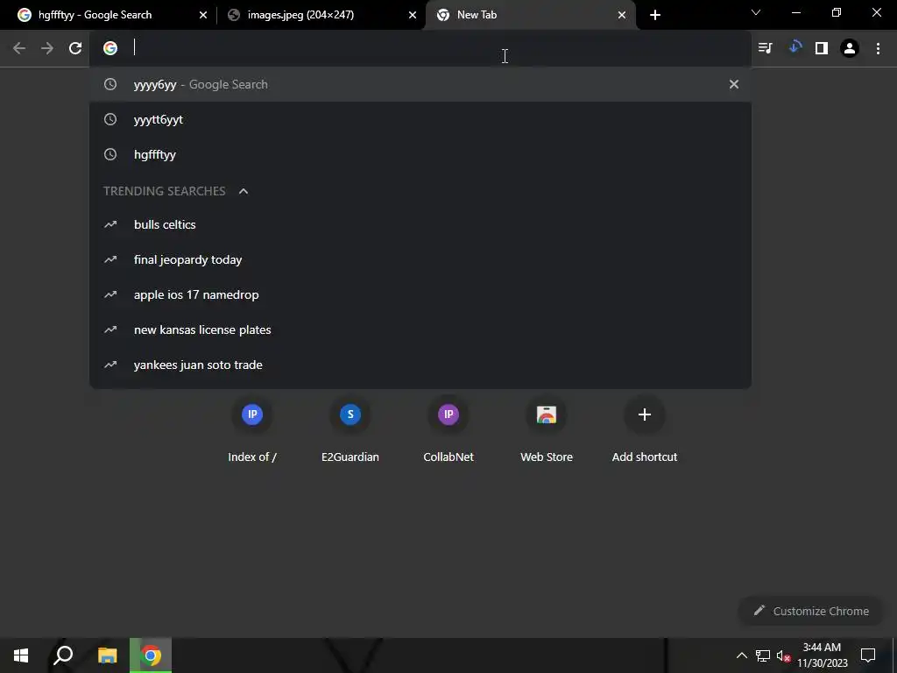Select the New Tab tab
Image resolution: width=897 pixels, height=673 pixels.
pos(530,15)
